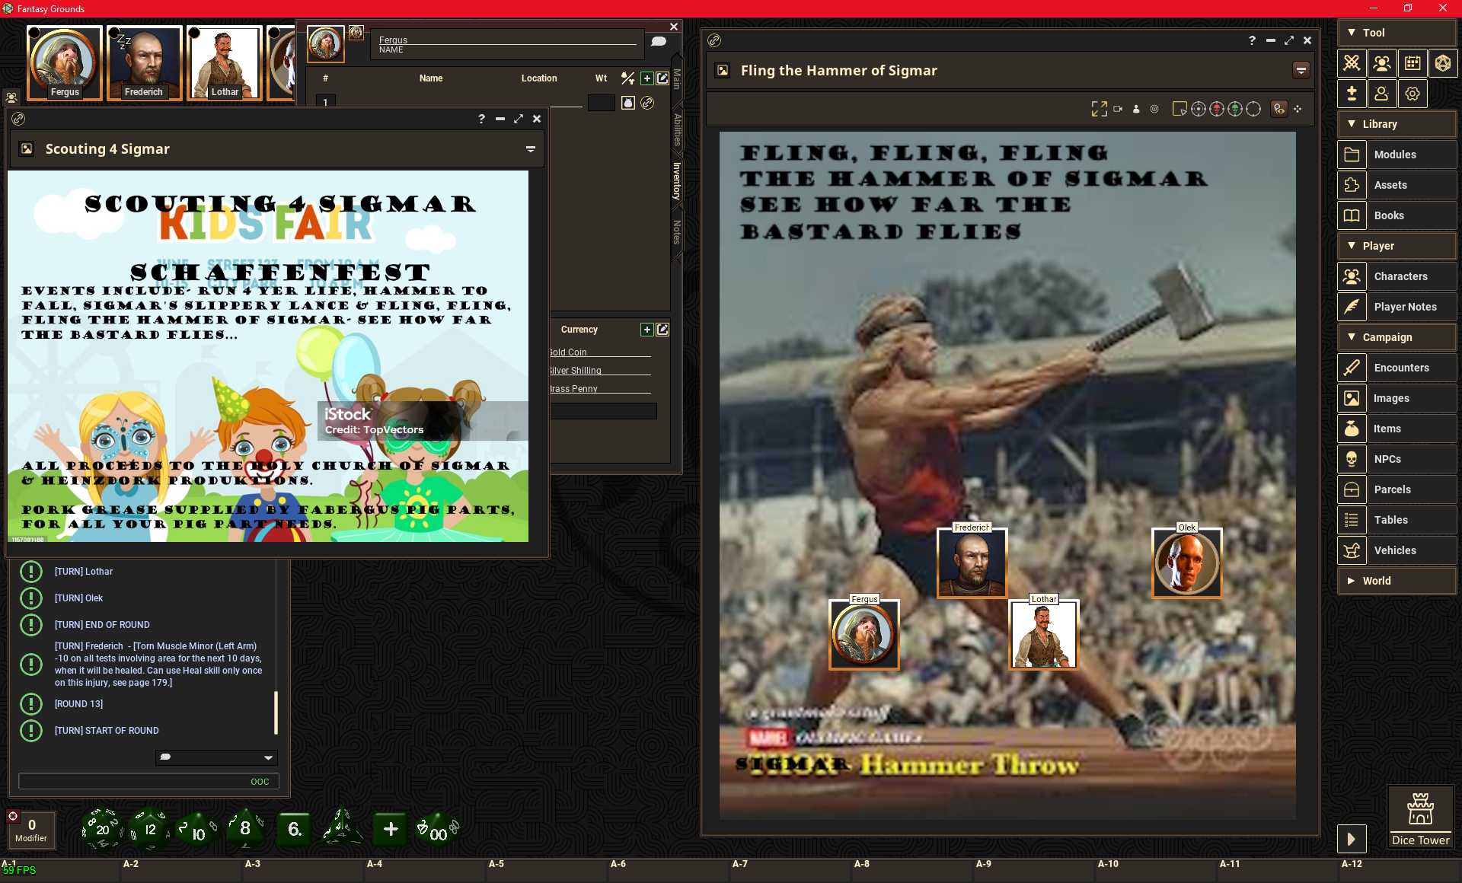The height and width of the screenshot is (883, 1462).
Task: Roll the d10 die
Action: (196, 830)
